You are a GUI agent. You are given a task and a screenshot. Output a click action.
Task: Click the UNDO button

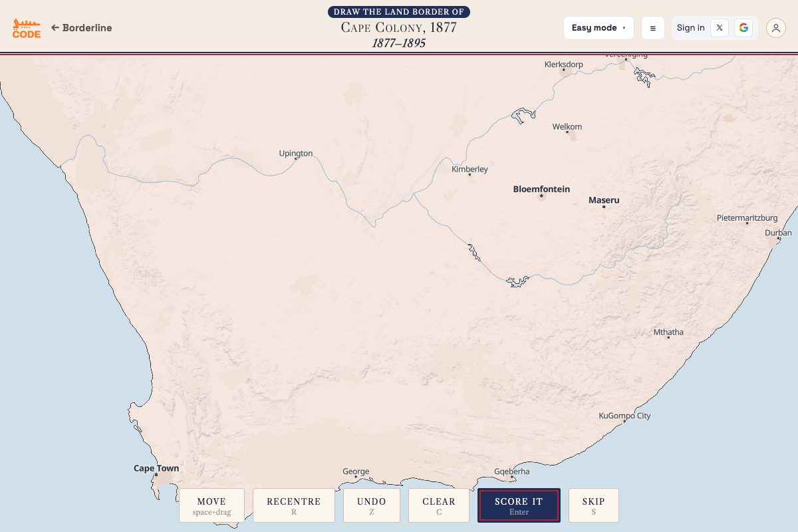click(x=371, y=505)
